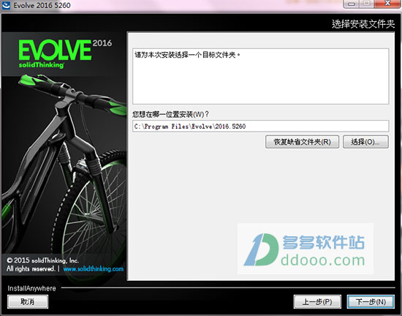Open the www.solidthinking.com link

click(x=94, y=268)
